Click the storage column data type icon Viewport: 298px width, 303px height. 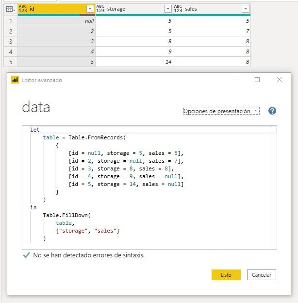pyautogui.click(x=100, y=9)
